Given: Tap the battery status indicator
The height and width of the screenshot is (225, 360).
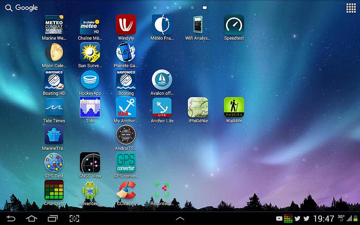Looking at the screenshot, I should [355, 218].
